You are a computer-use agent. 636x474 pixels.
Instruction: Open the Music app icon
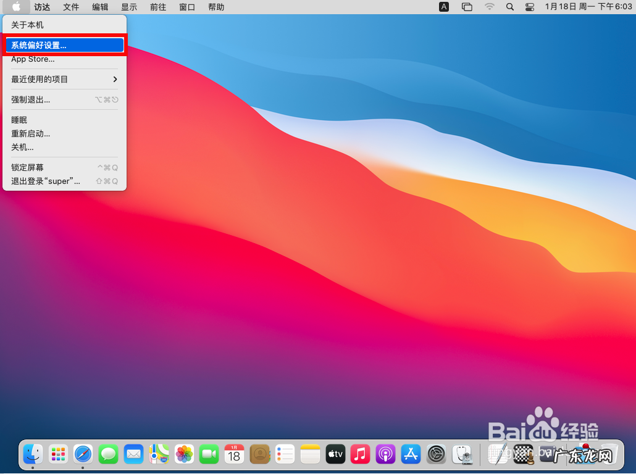tap(361, 455)
